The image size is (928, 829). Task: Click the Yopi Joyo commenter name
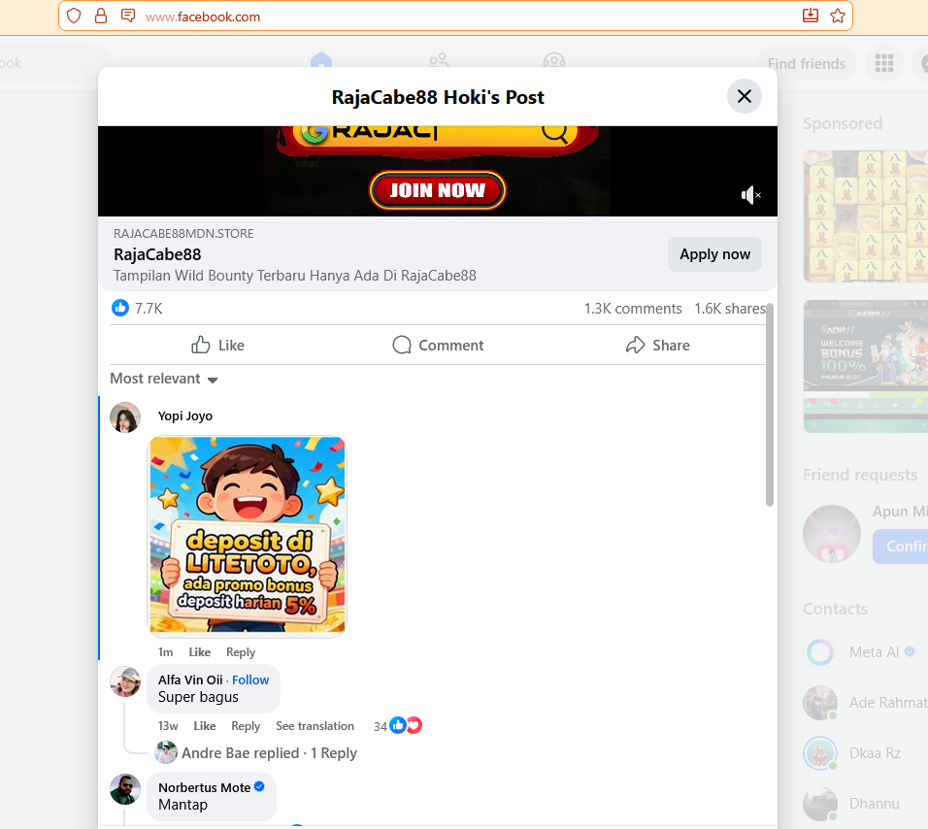(x=185, y=416)
